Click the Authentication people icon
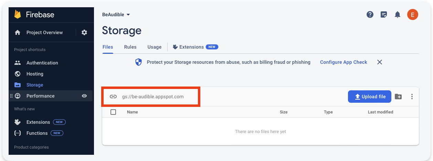 click(18, 63)
